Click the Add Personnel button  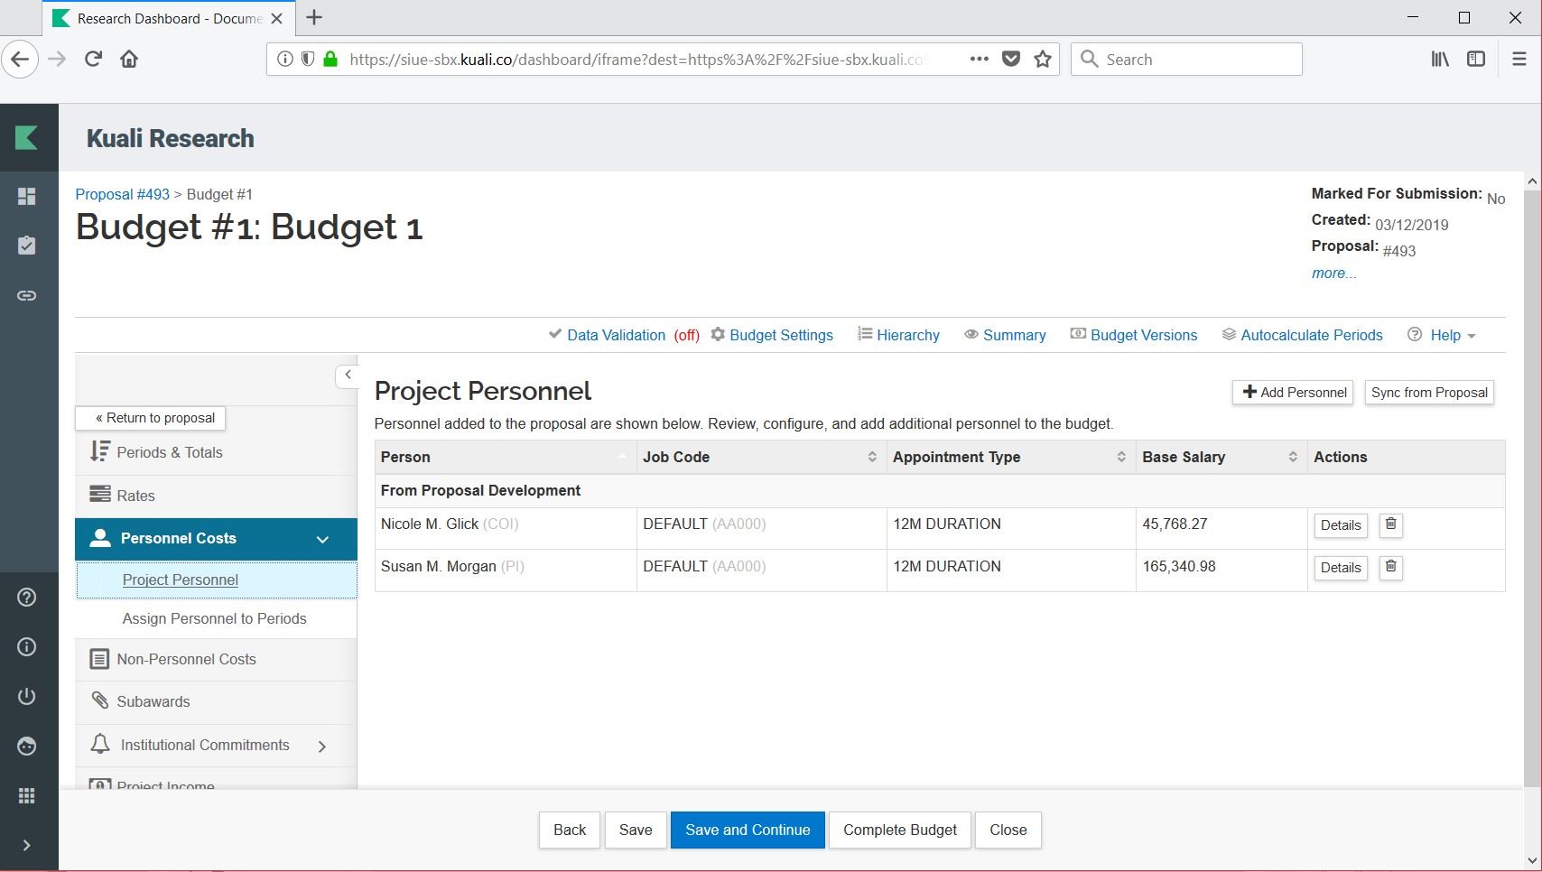coord(1293,393)
